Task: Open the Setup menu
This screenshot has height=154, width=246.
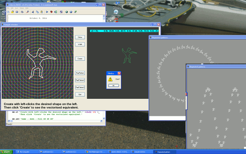Action: pos(22,8)
